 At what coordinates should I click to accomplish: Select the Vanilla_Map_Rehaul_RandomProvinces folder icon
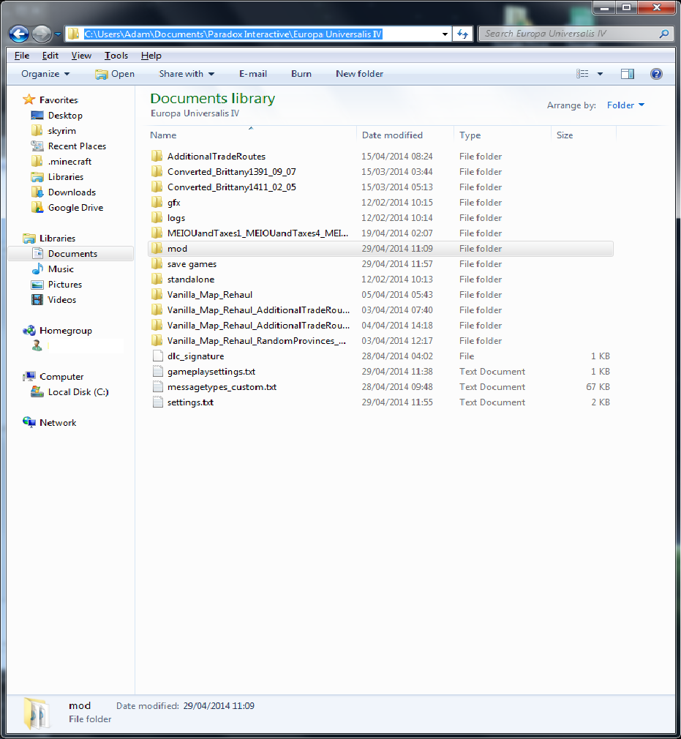157,341
